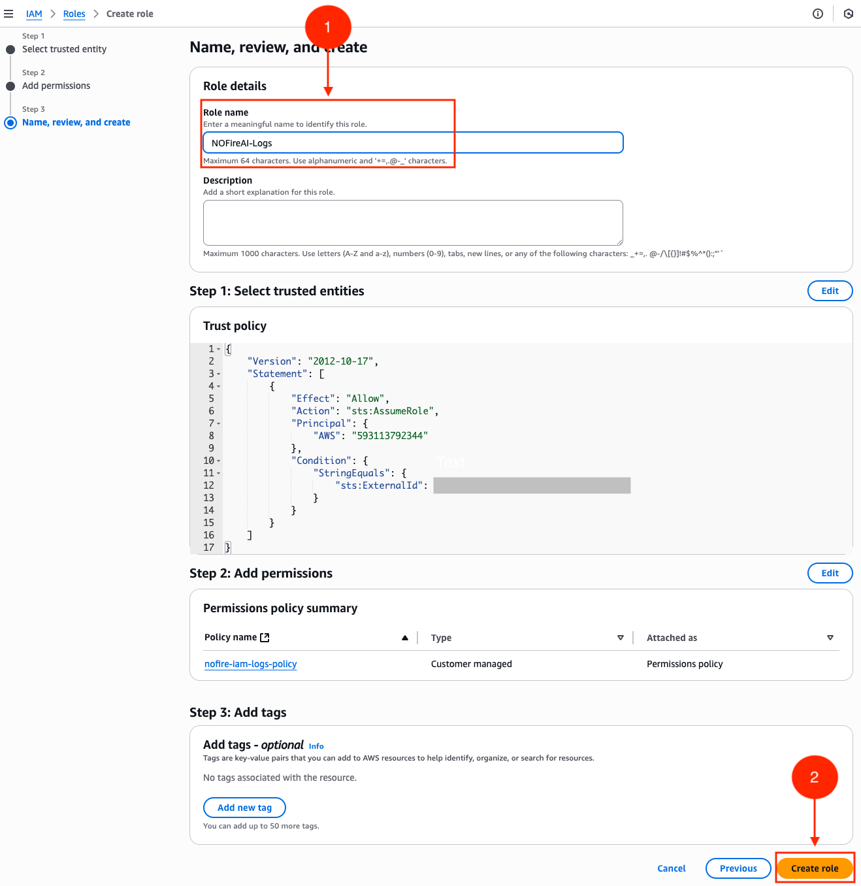Click the Customer managed cell

pos(472,664)
